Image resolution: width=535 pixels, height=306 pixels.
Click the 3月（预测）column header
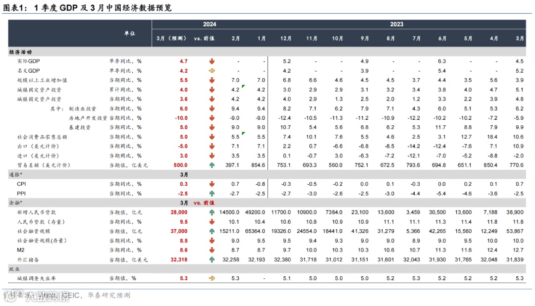171,39
